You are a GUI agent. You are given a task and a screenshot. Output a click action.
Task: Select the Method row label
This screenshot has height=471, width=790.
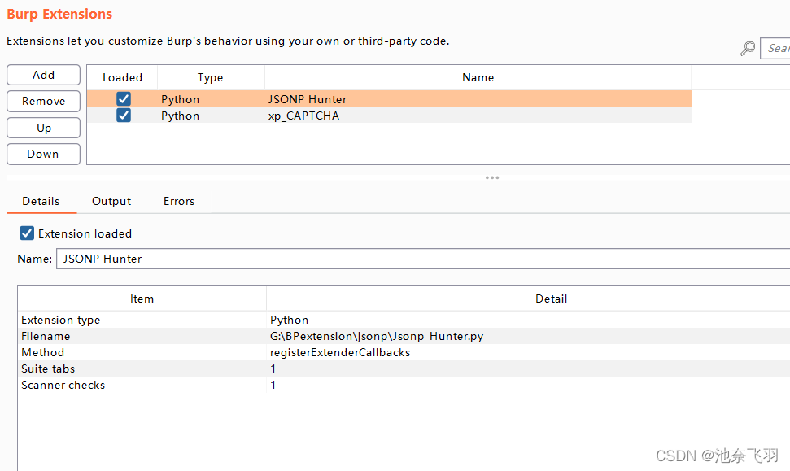click(43, 352)
